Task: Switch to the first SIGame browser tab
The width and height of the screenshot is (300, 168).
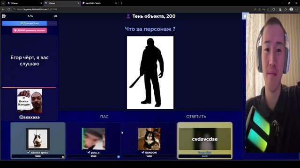Action: (24, 3)
